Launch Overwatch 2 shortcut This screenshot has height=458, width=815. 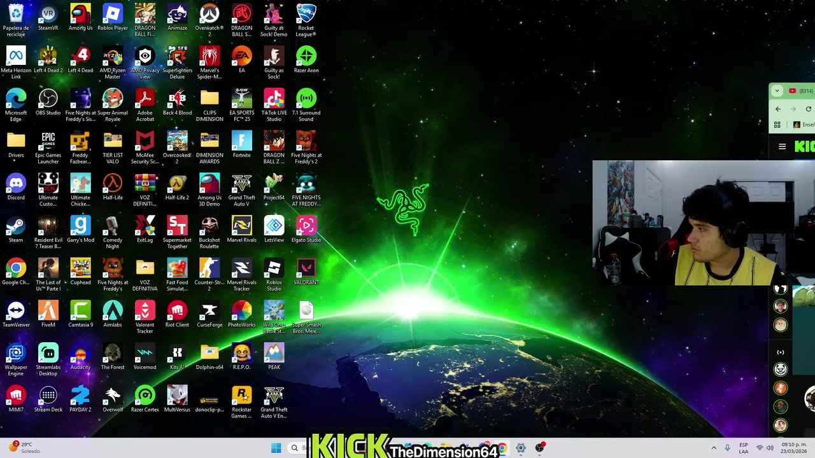pos(209,20)
